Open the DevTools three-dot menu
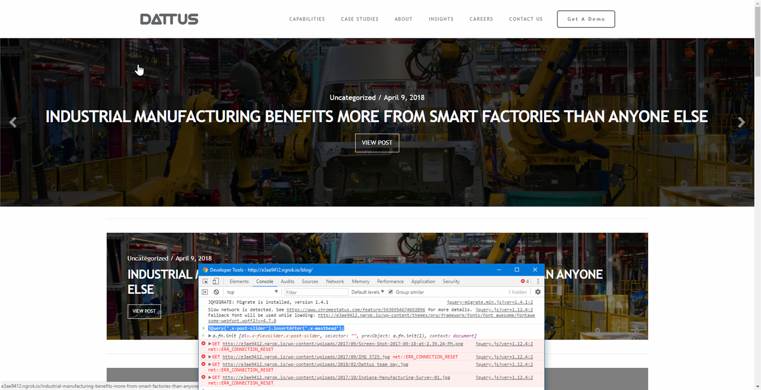Viewport: 761px width, 390px height. point(538,281)
